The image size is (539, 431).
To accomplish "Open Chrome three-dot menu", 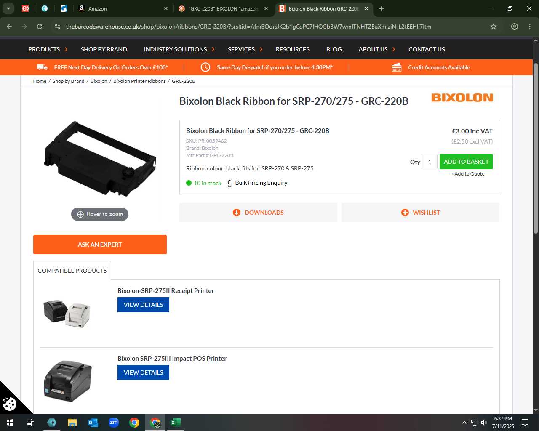I will (530, 27).
